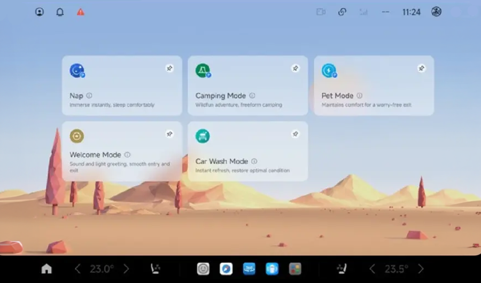Select the Car Wash Mode title
The width and height of the screenshot is (481, 283).
(221, 161)
